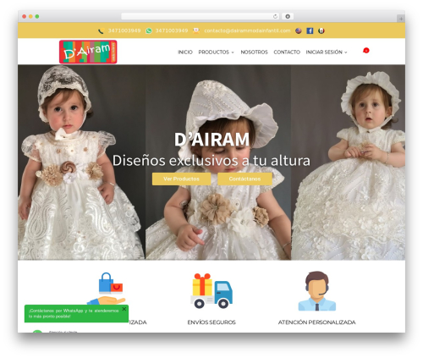This screenshot has width=423, height=358.
Task: Click the Diseños exclusivos a tu altura tagline
Action: point(211,161)
